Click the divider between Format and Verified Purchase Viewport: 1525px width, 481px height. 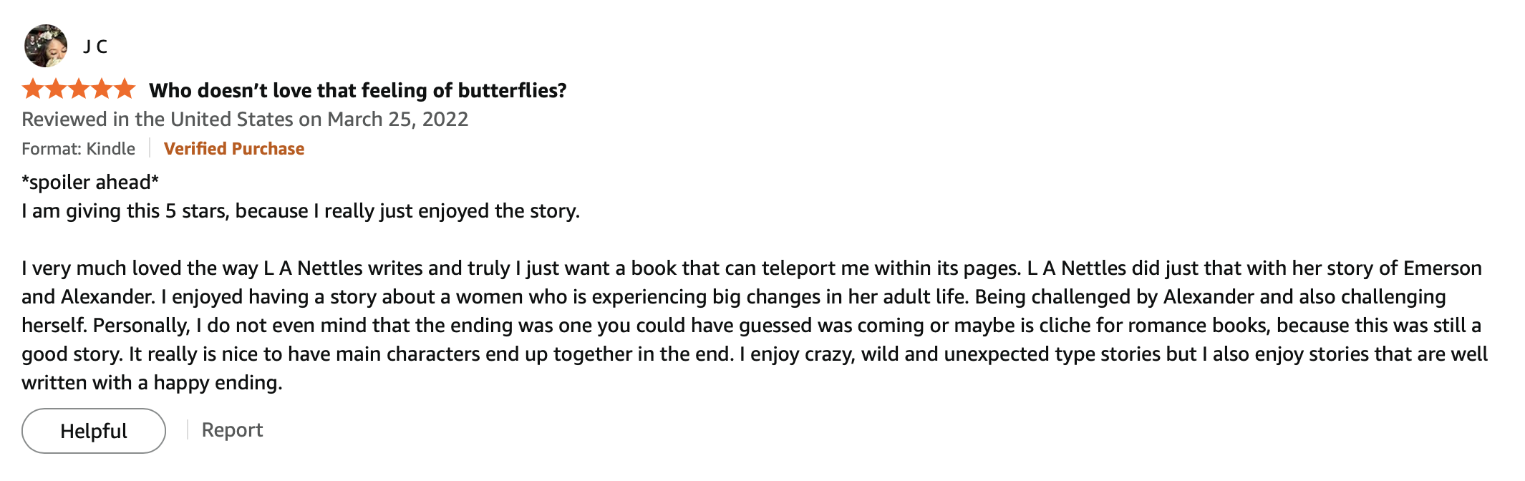coord(150,148)
